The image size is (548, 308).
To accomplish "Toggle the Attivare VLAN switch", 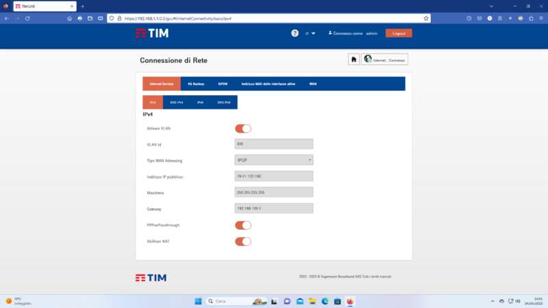I will pyautogui.click(x=243, y=129).
